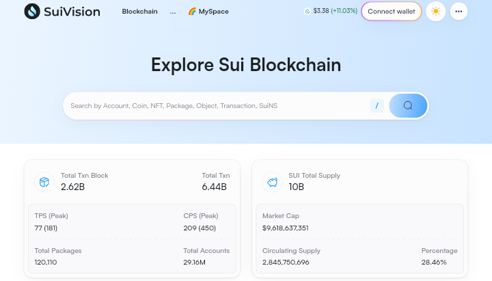
Task: Click the slash shortcut key icon
Action: tap(377, 106)
